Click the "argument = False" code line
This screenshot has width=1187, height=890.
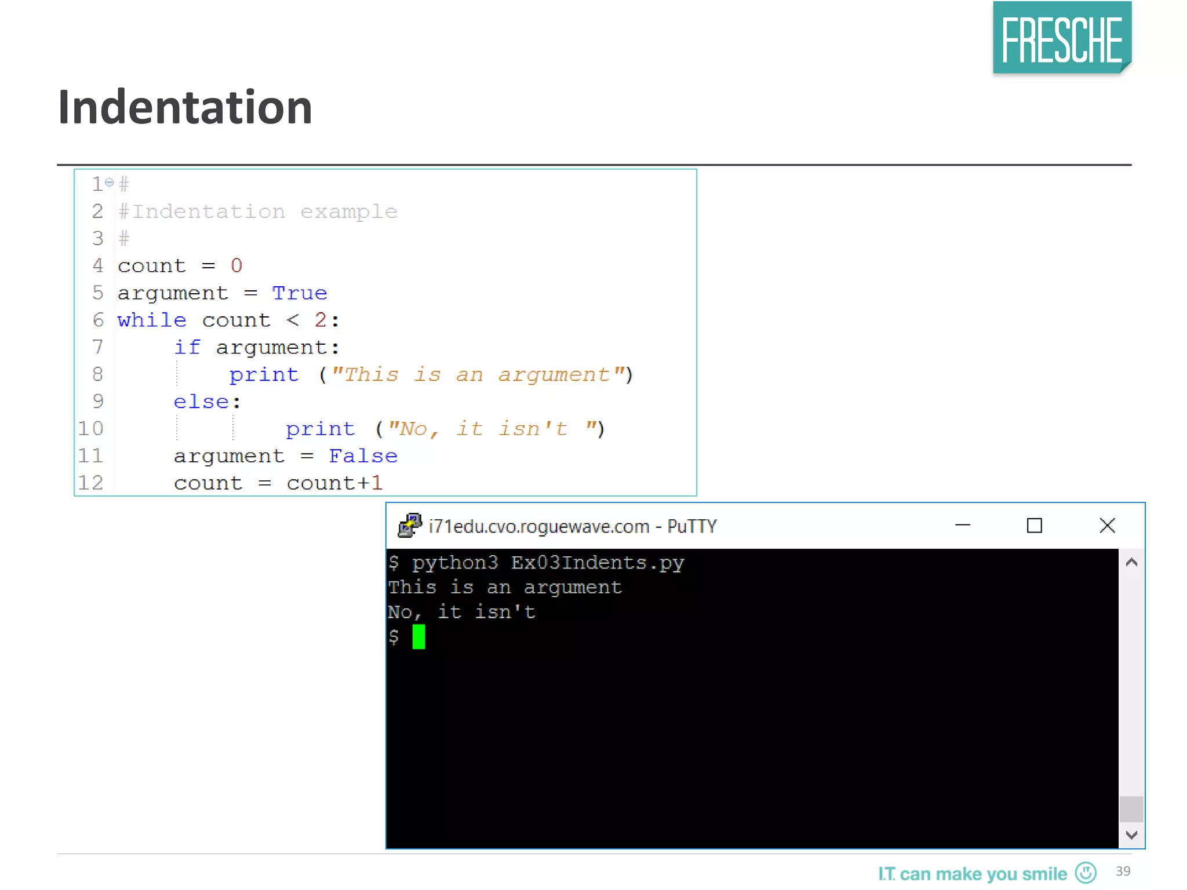(x=286, y=456)
